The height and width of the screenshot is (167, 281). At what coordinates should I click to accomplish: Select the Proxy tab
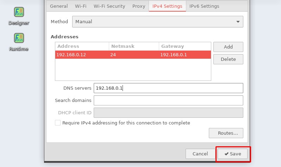point(139,6)
